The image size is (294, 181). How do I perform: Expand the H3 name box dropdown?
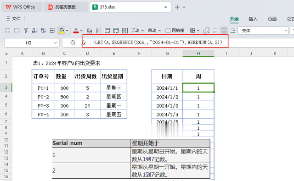pos(55,43)
